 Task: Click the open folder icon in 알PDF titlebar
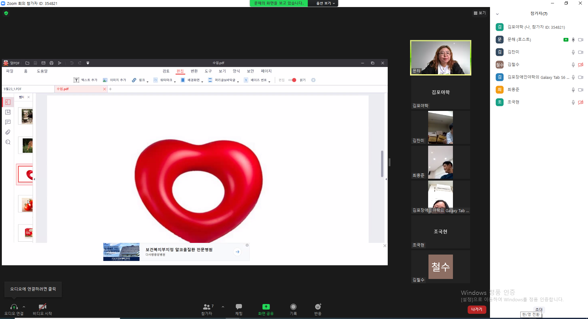coord(27,63)
